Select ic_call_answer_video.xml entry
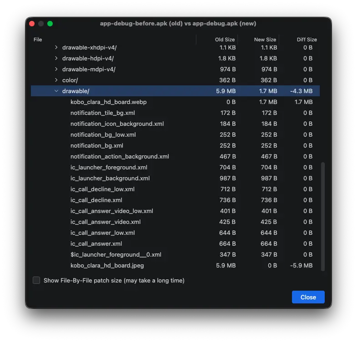The image size is (357, 342). click(x=106, y=222)
